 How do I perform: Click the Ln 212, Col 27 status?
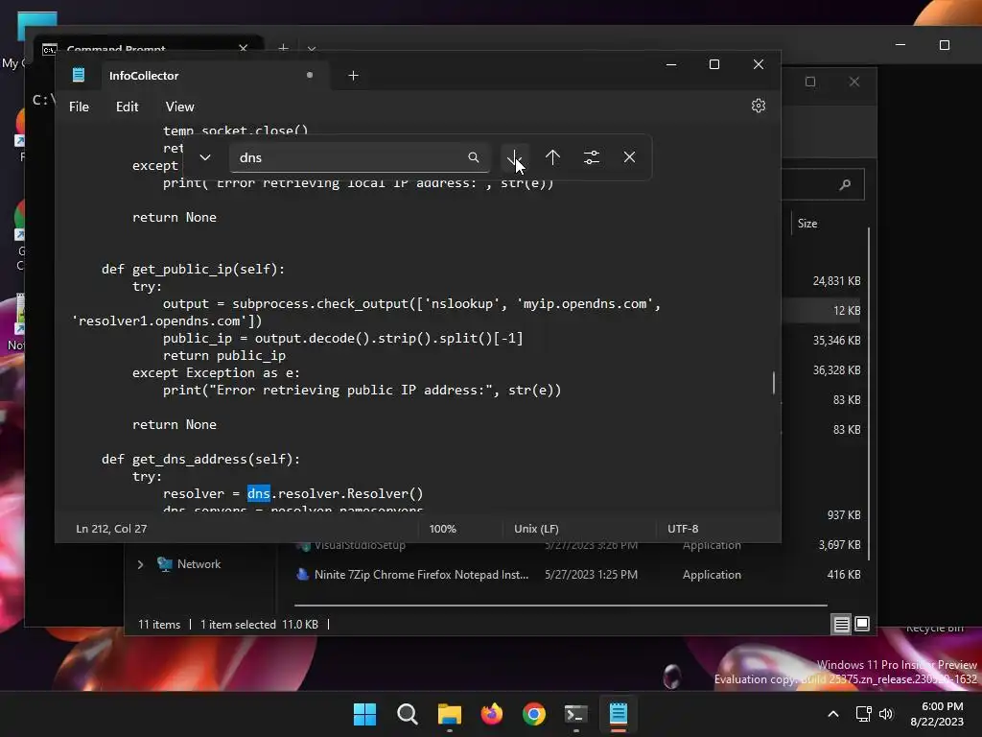point(111,529)
